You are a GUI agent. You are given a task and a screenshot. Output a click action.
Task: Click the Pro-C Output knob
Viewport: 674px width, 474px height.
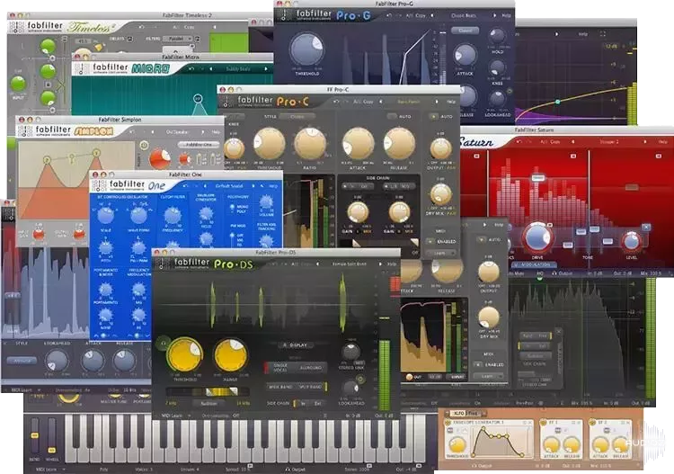(440, 148)
